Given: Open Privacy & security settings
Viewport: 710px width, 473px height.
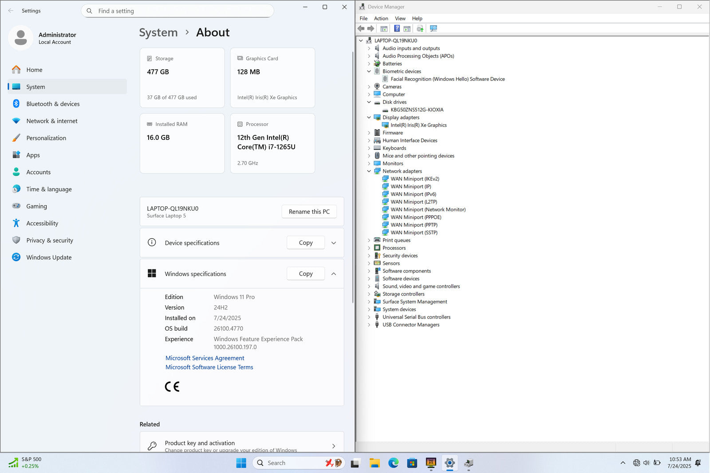Looking at the screenshot, I should (67, 240).
